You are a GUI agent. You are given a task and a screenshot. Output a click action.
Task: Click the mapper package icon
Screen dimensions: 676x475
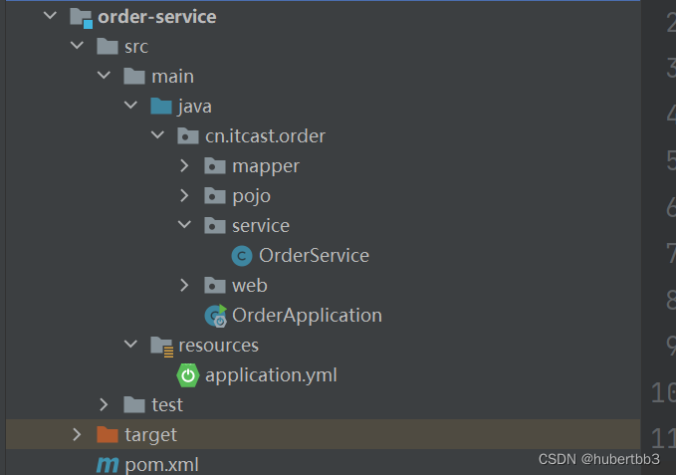click(x=215, y=166)
